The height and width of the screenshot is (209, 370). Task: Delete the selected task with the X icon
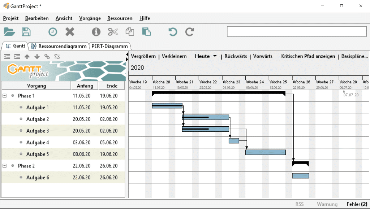point(70,32)
